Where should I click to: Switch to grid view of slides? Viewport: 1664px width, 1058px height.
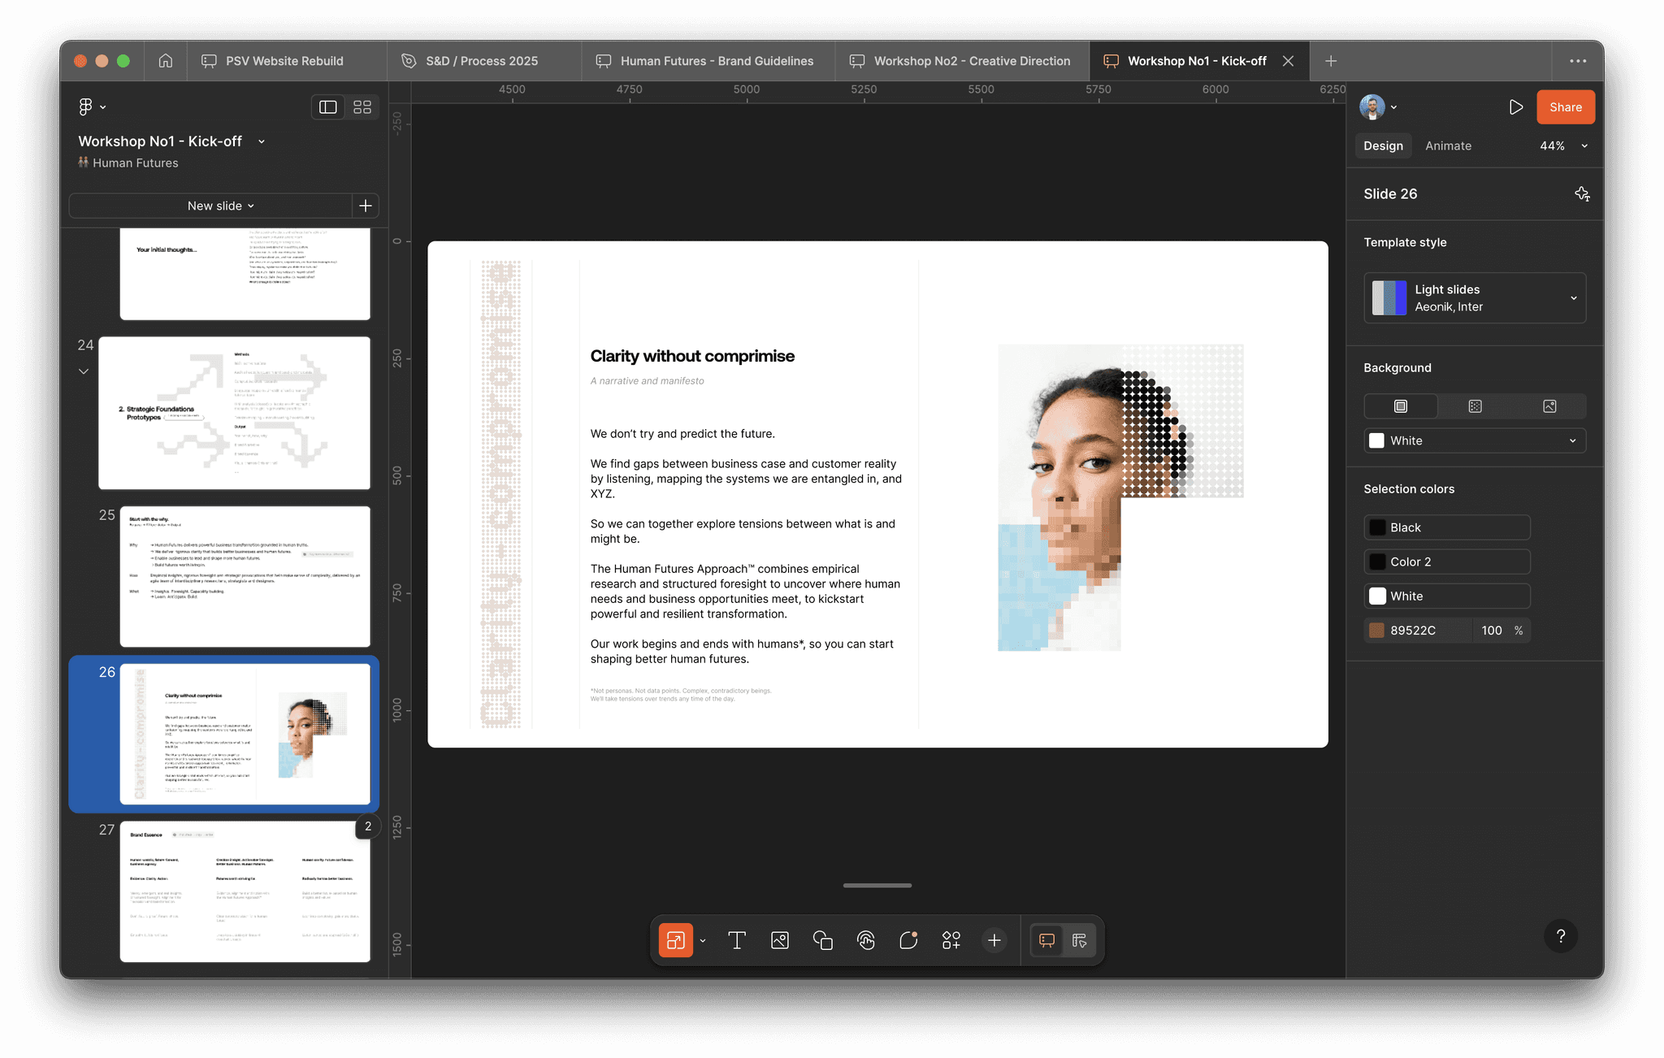pyautogui.click(x=362, y=107)
